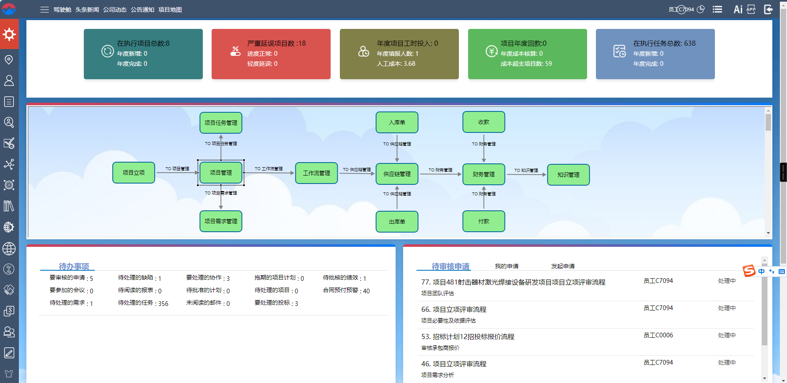Click the 项目管理 node in the flow diagram
The height and width of the screenshot is (383, 787).
click(x=221, y=172)
